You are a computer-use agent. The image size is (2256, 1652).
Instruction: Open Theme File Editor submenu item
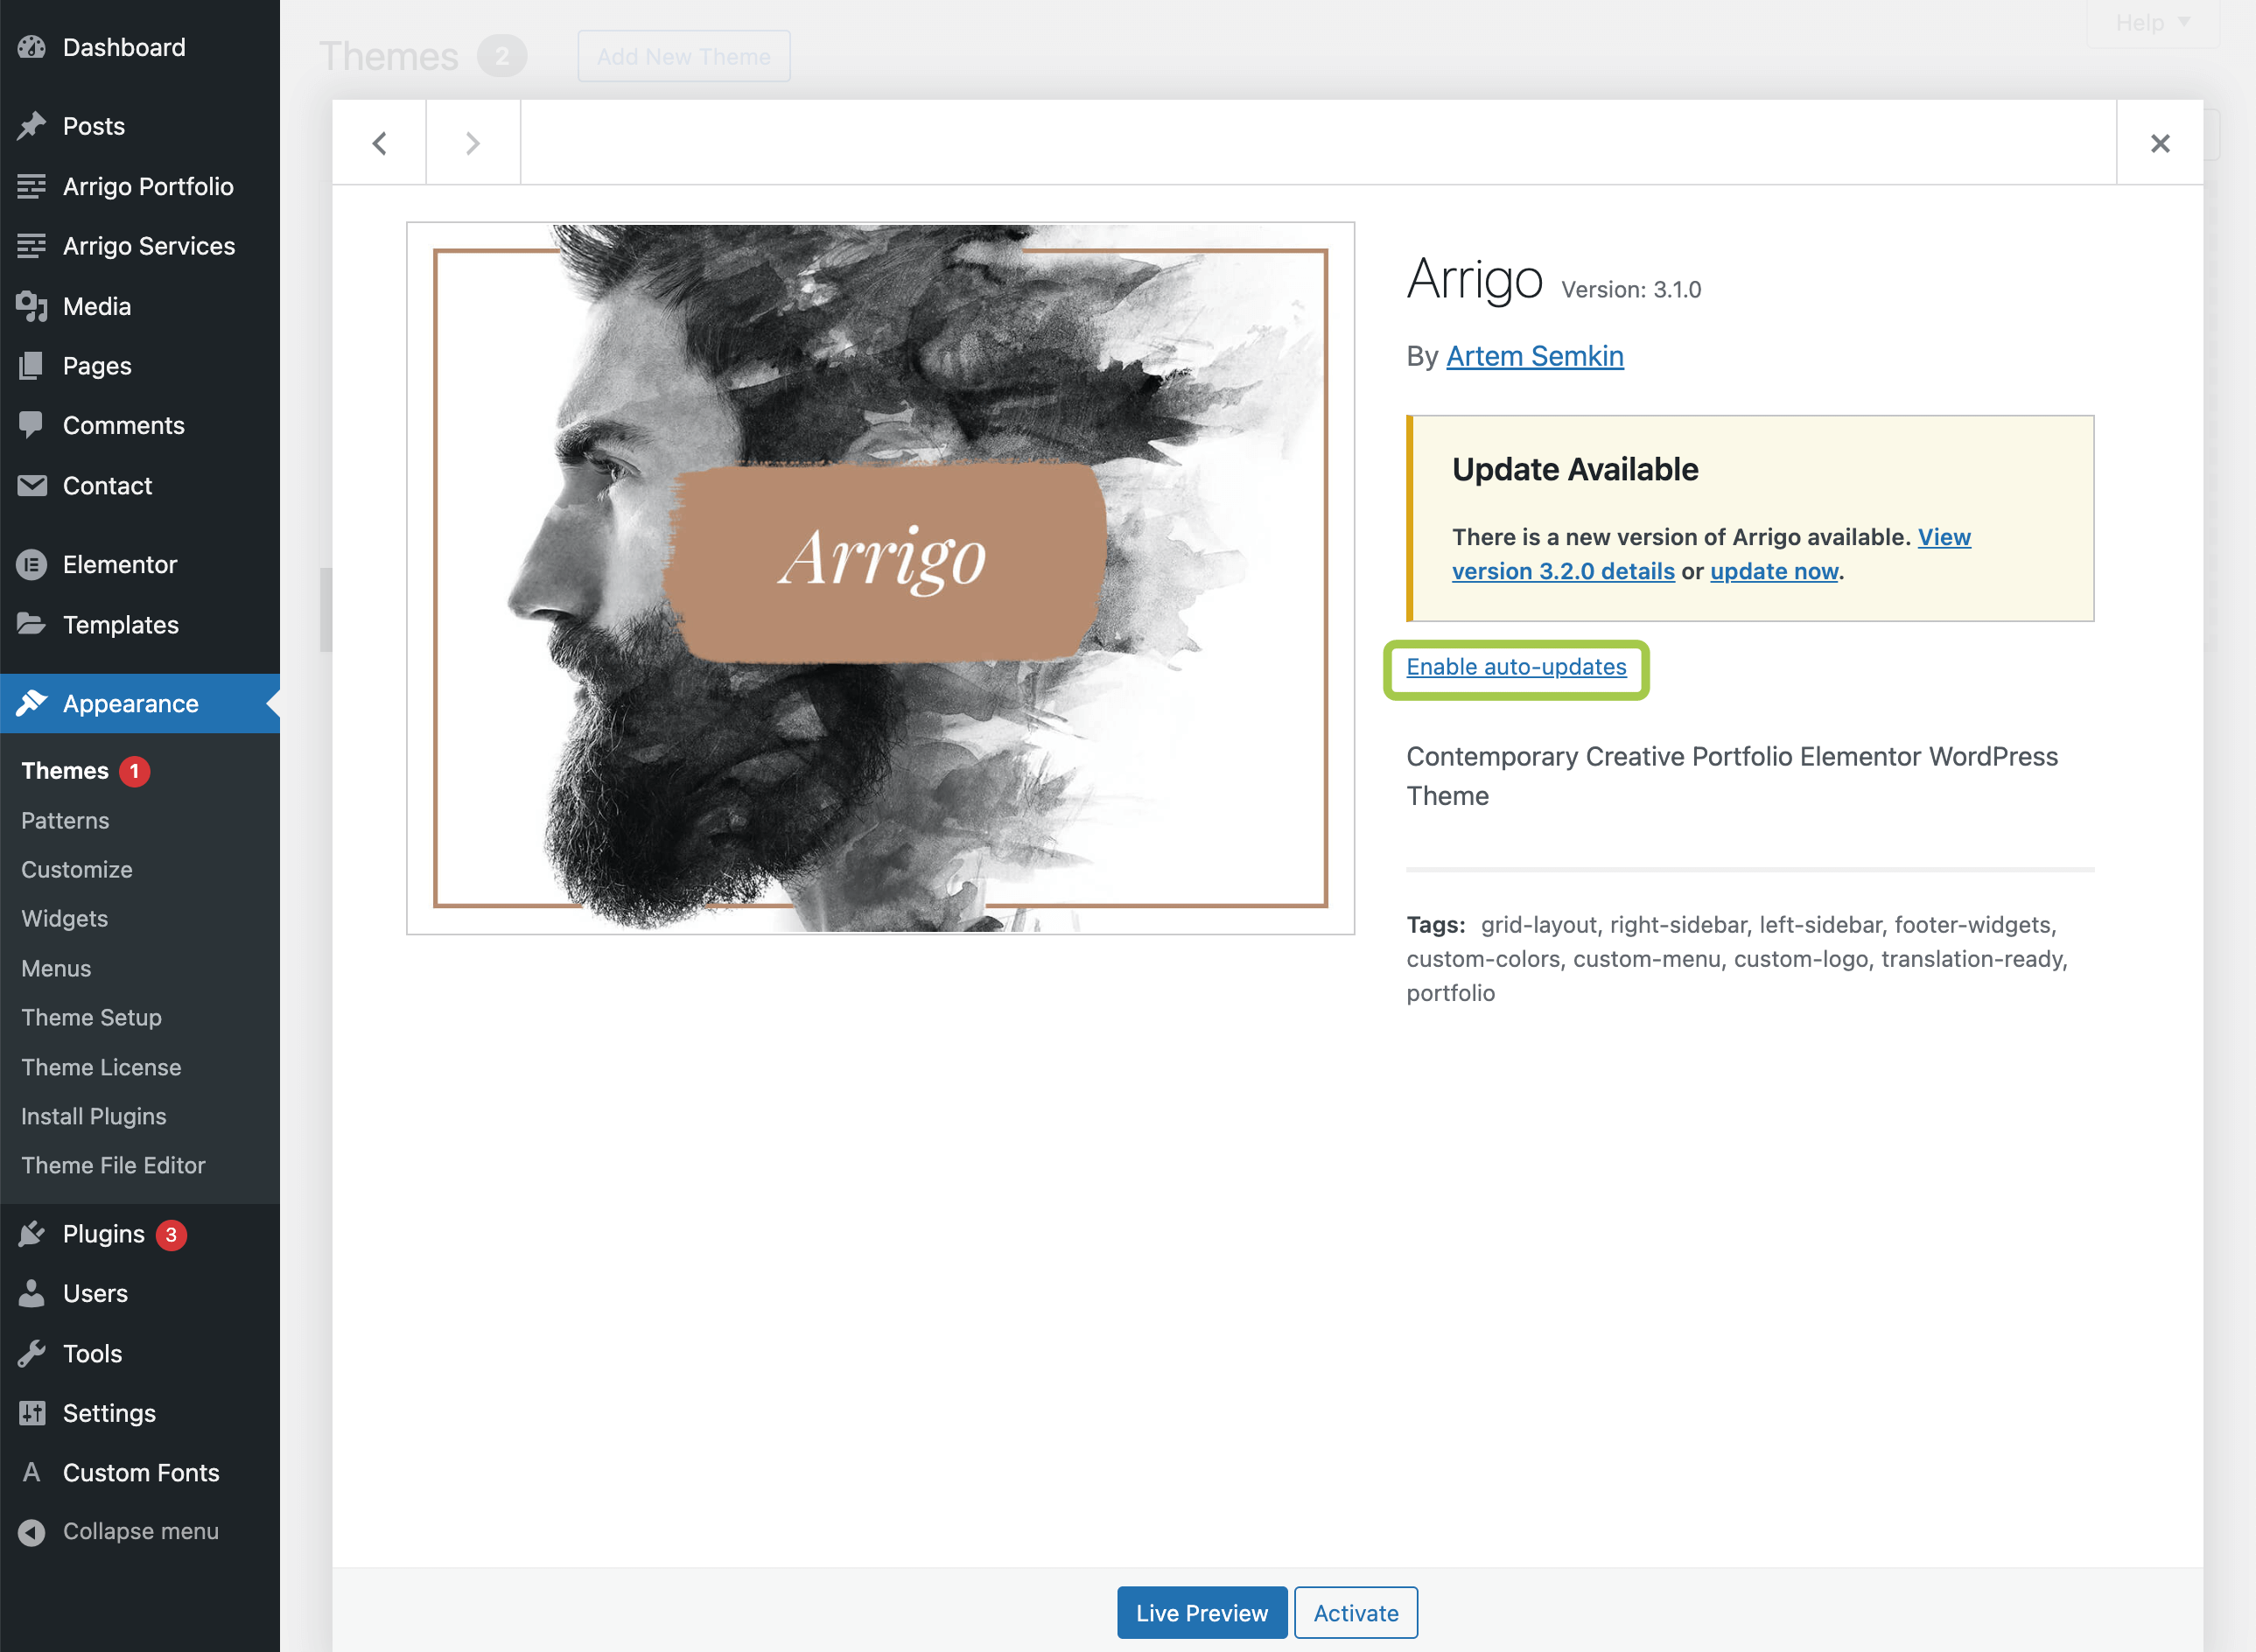click(x=113, y=1165)
